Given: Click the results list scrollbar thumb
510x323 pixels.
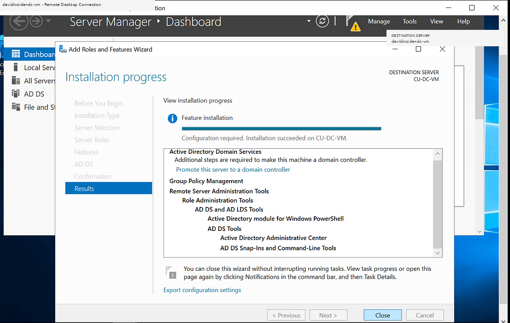Looking at the screenshot, I should click(438, 204).
